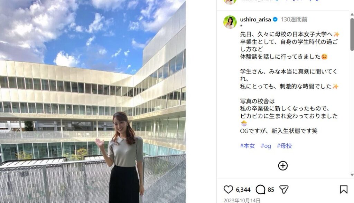This screenshot has height=203, width=354.
Task: Open ushiro_arisa username link
Action: click(x=255, y=20)
